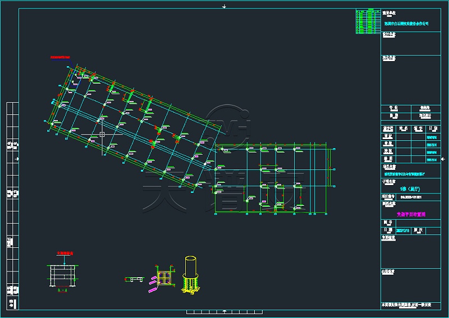Select the A-A section detail drawing
The image size is (449, 318).
click(x=62, y=275)
